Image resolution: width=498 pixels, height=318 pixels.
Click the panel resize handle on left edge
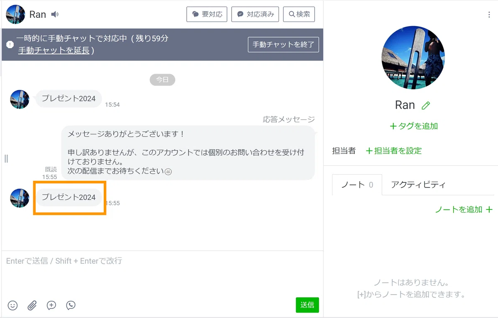[6, 158]
